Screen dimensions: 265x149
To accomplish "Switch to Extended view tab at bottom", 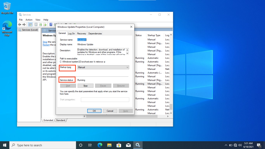I will [48, 120].
